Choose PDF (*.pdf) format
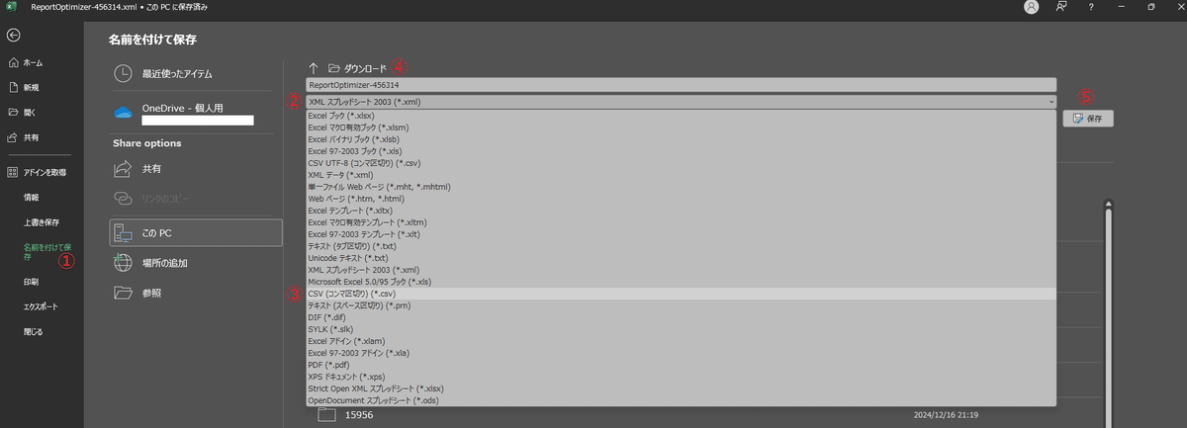 tap(680, 365)
